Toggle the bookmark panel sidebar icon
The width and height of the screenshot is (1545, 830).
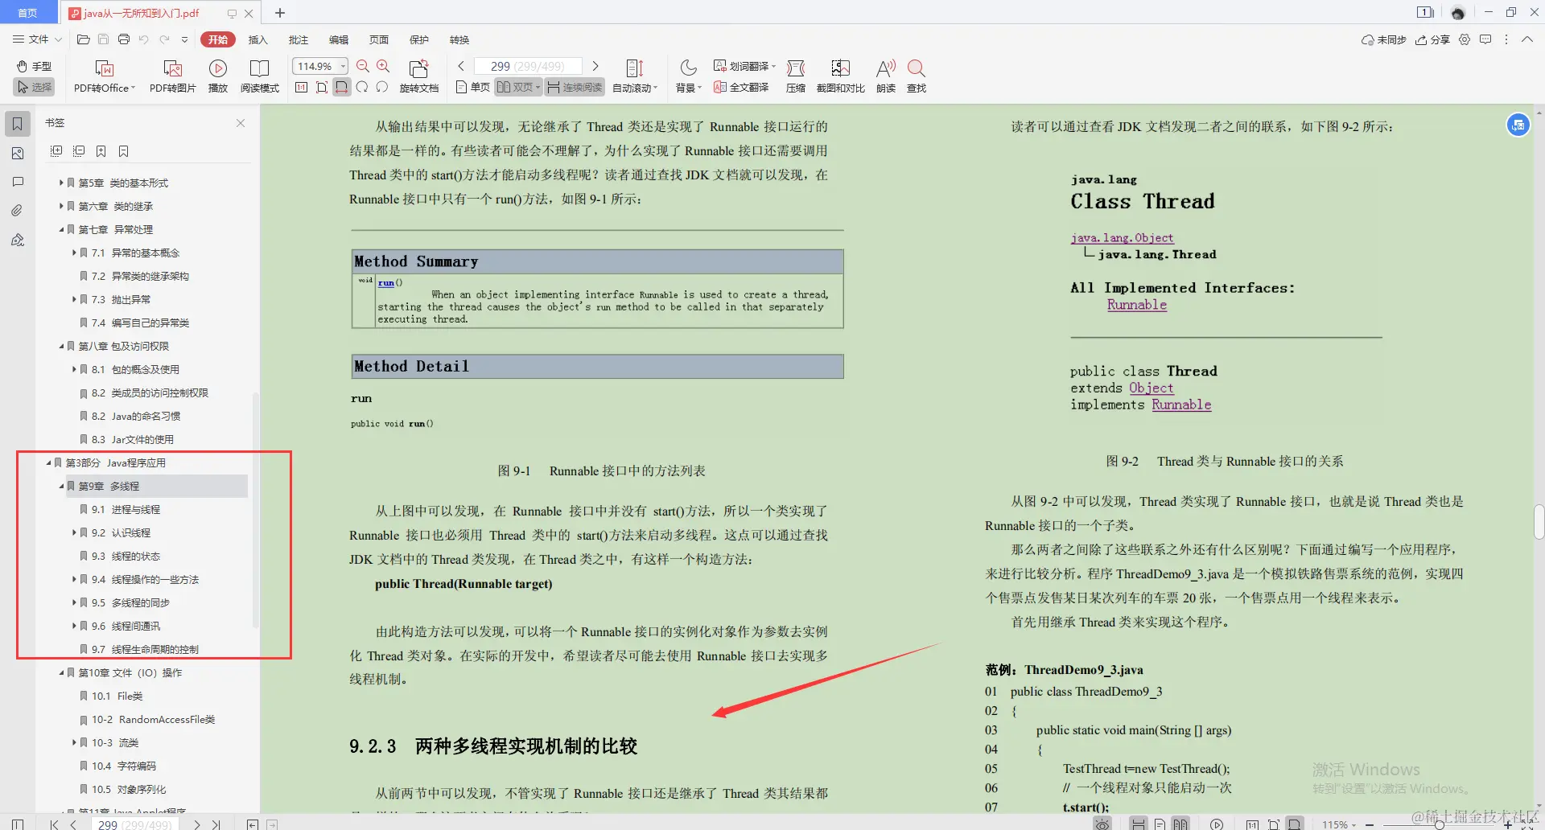pyautogui.click(x=18, y=124)
